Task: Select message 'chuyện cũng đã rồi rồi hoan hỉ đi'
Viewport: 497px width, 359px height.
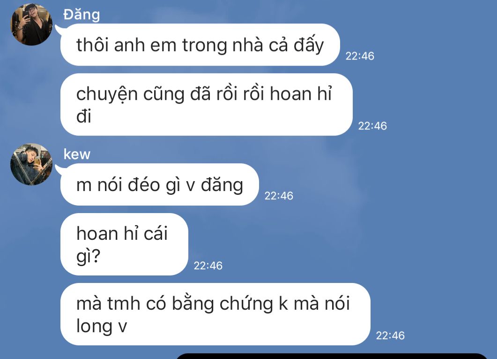Action: [x=207, y=105]
